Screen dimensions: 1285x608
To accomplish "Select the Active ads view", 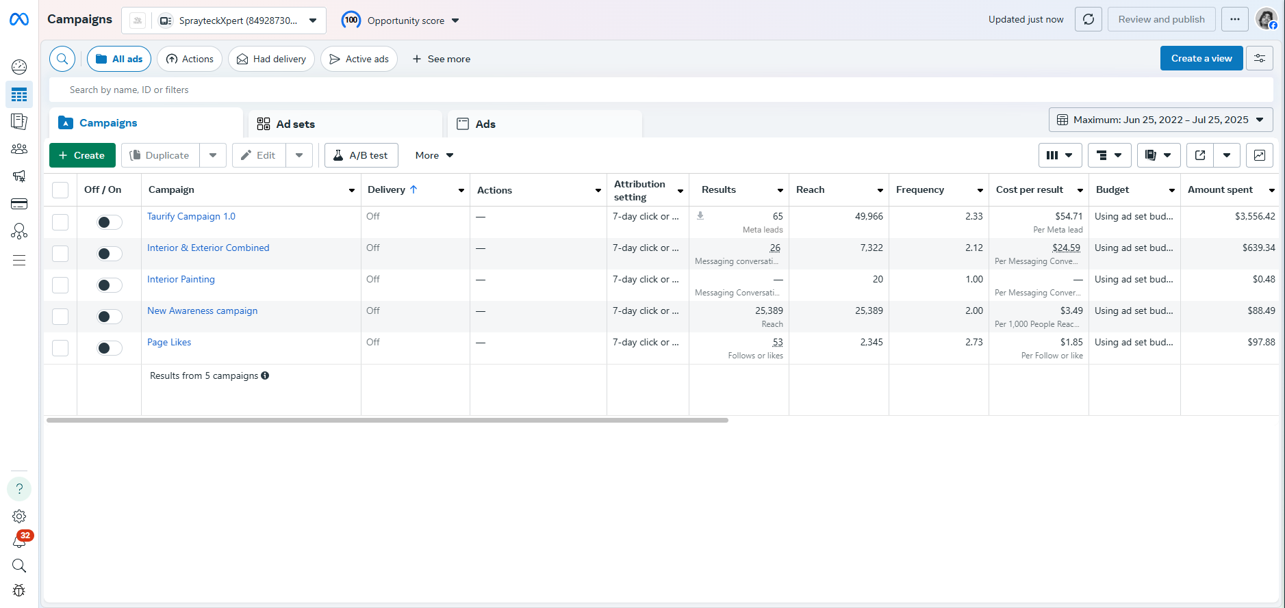I will 359,59.
